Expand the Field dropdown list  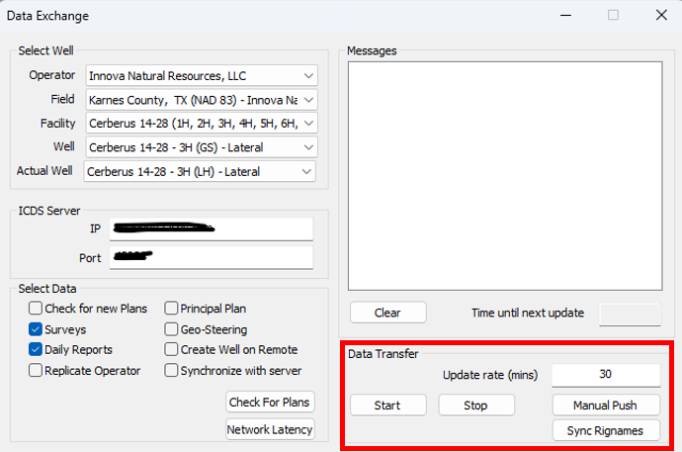(308, 99)
